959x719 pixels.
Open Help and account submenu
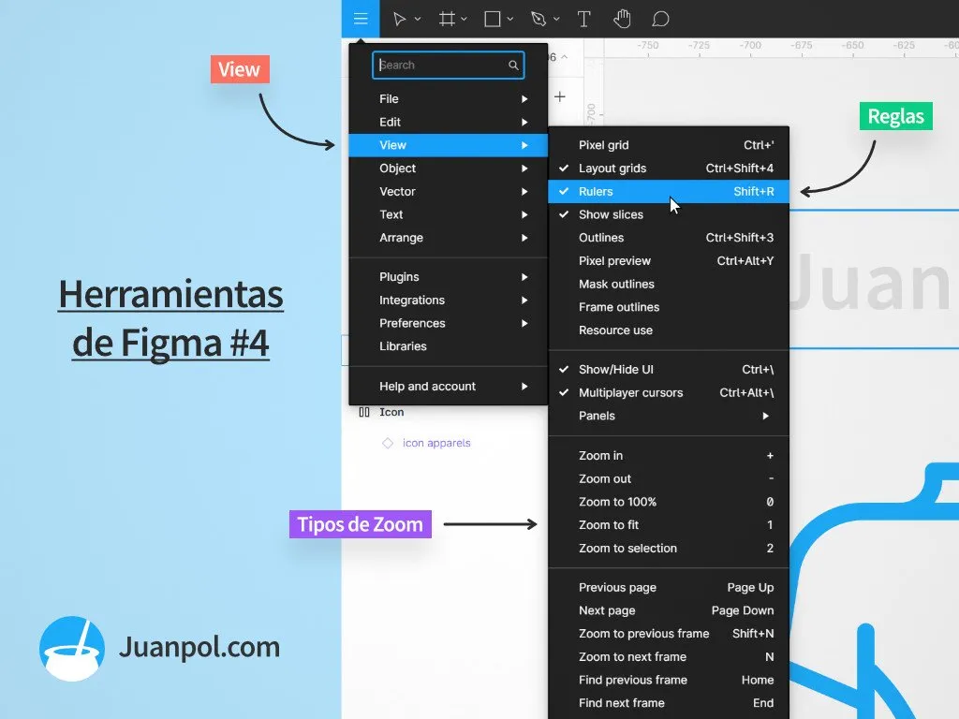(449, 387)
